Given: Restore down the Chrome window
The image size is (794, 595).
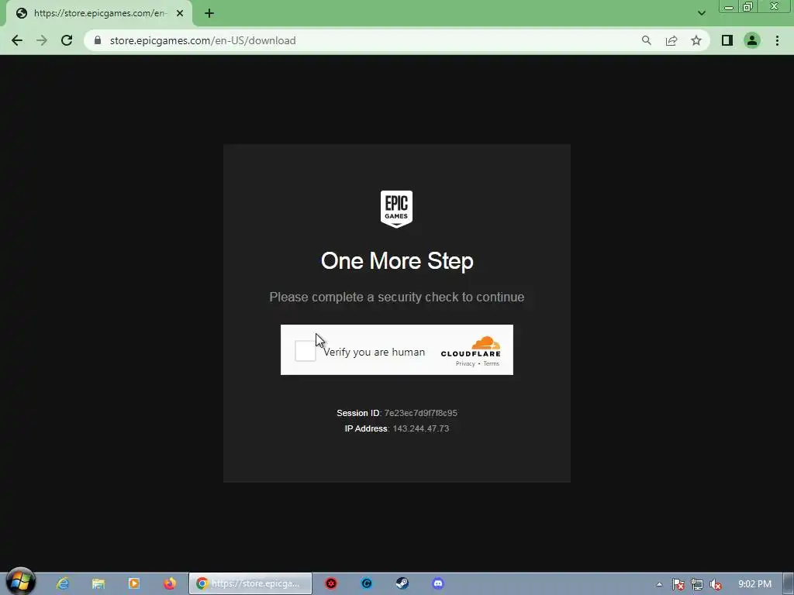Looking at the screenshot, I should pyautogui.click(x=747, y=7).
